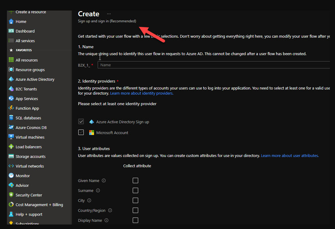335x229 pixels.
Task: Click the Virtual networks label
Action: 30,166
